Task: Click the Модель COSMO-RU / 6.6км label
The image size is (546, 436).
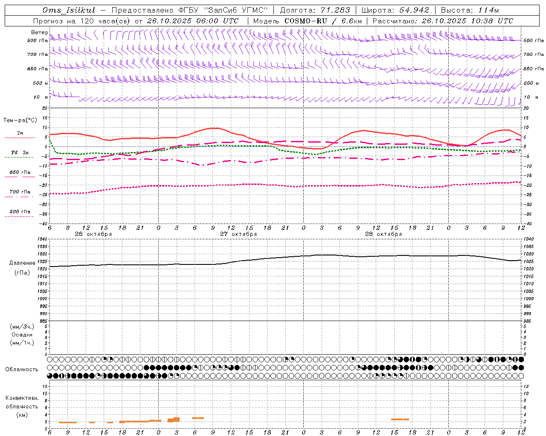Action: coord(308,21)
